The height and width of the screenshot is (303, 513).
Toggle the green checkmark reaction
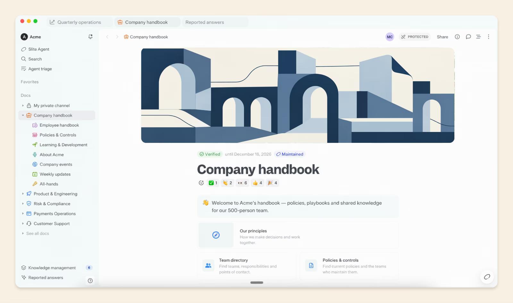(x=213, y=183)
